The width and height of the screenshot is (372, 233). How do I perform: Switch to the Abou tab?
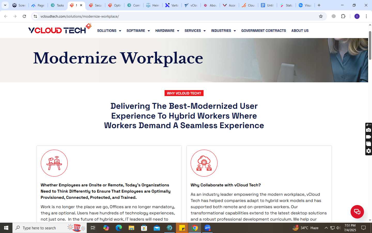210,5
